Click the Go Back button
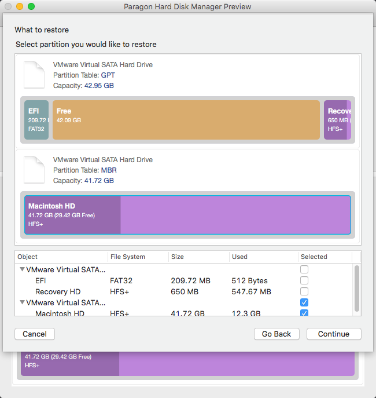The image size is (376, 398). (x=277, y=334)
